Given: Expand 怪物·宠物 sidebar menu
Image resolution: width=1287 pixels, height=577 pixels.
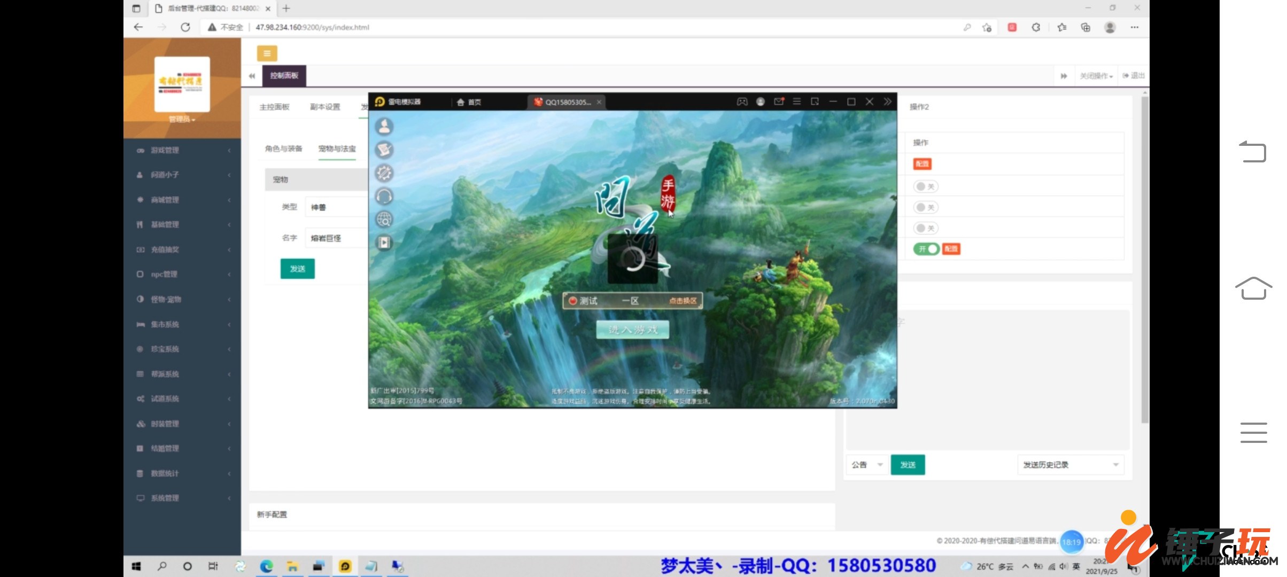Looking at the screenshot, I should point(182,299).
